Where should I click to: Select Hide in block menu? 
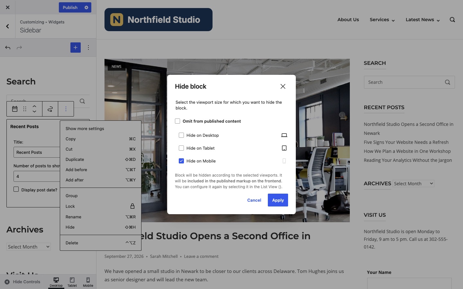101,227
